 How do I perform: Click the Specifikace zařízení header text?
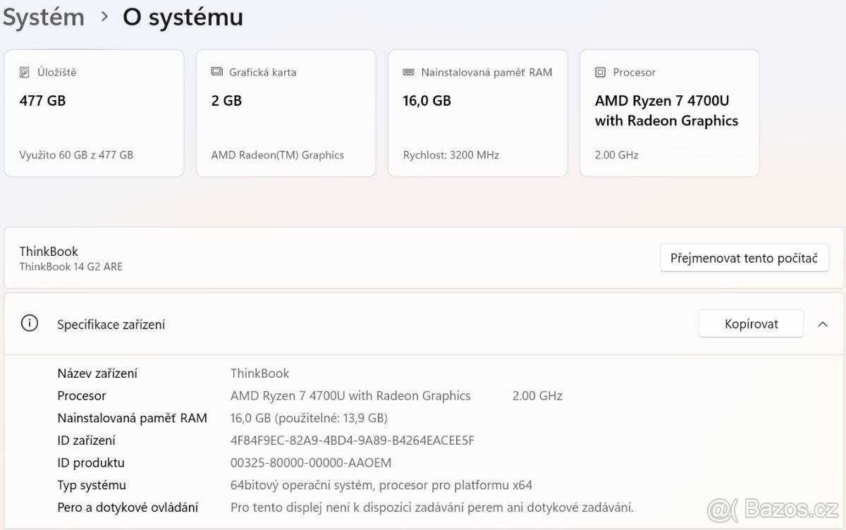click(111, 324)
